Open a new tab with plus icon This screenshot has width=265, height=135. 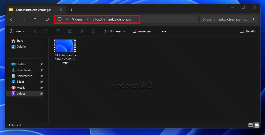(71, 10)
